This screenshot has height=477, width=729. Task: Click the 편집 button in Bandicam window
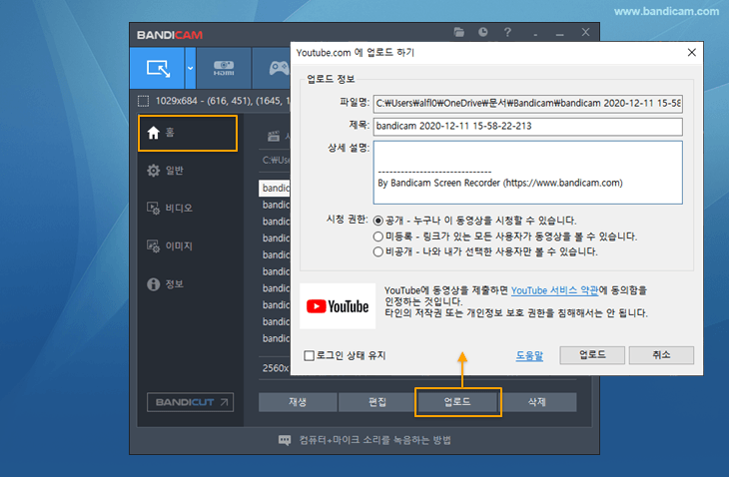377,402
